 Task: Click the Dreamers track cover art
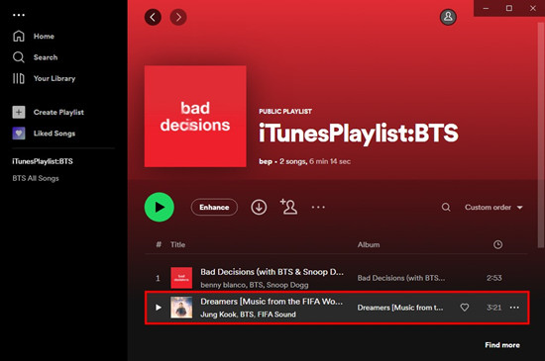[181, 308]
